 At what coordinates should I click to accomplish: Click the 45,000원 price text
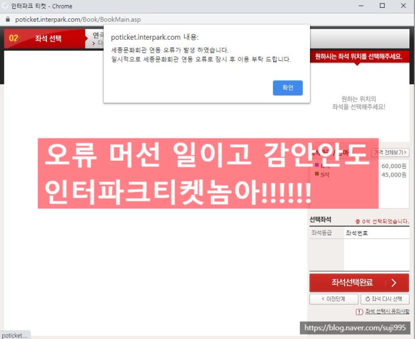[394, 175]
